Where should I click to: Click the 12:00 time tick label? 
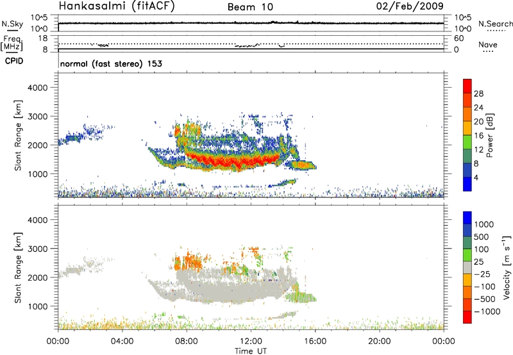[251, 342]
